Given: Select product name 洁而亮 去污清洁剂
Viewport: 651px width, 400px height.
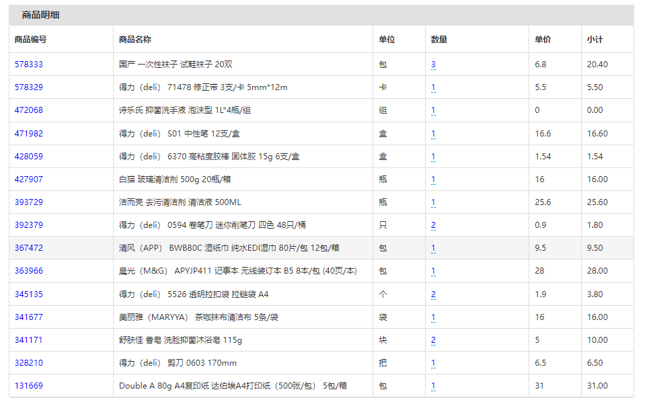Looking at the screenshot, I should pyautogui.click(x=180, y=202).
